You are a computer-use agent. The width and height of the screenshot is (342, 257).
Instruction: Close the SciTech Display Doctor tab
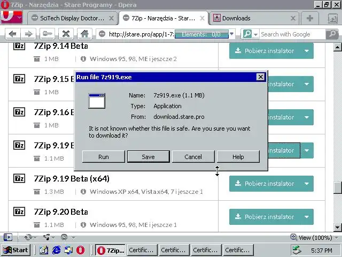click(111, 18)
